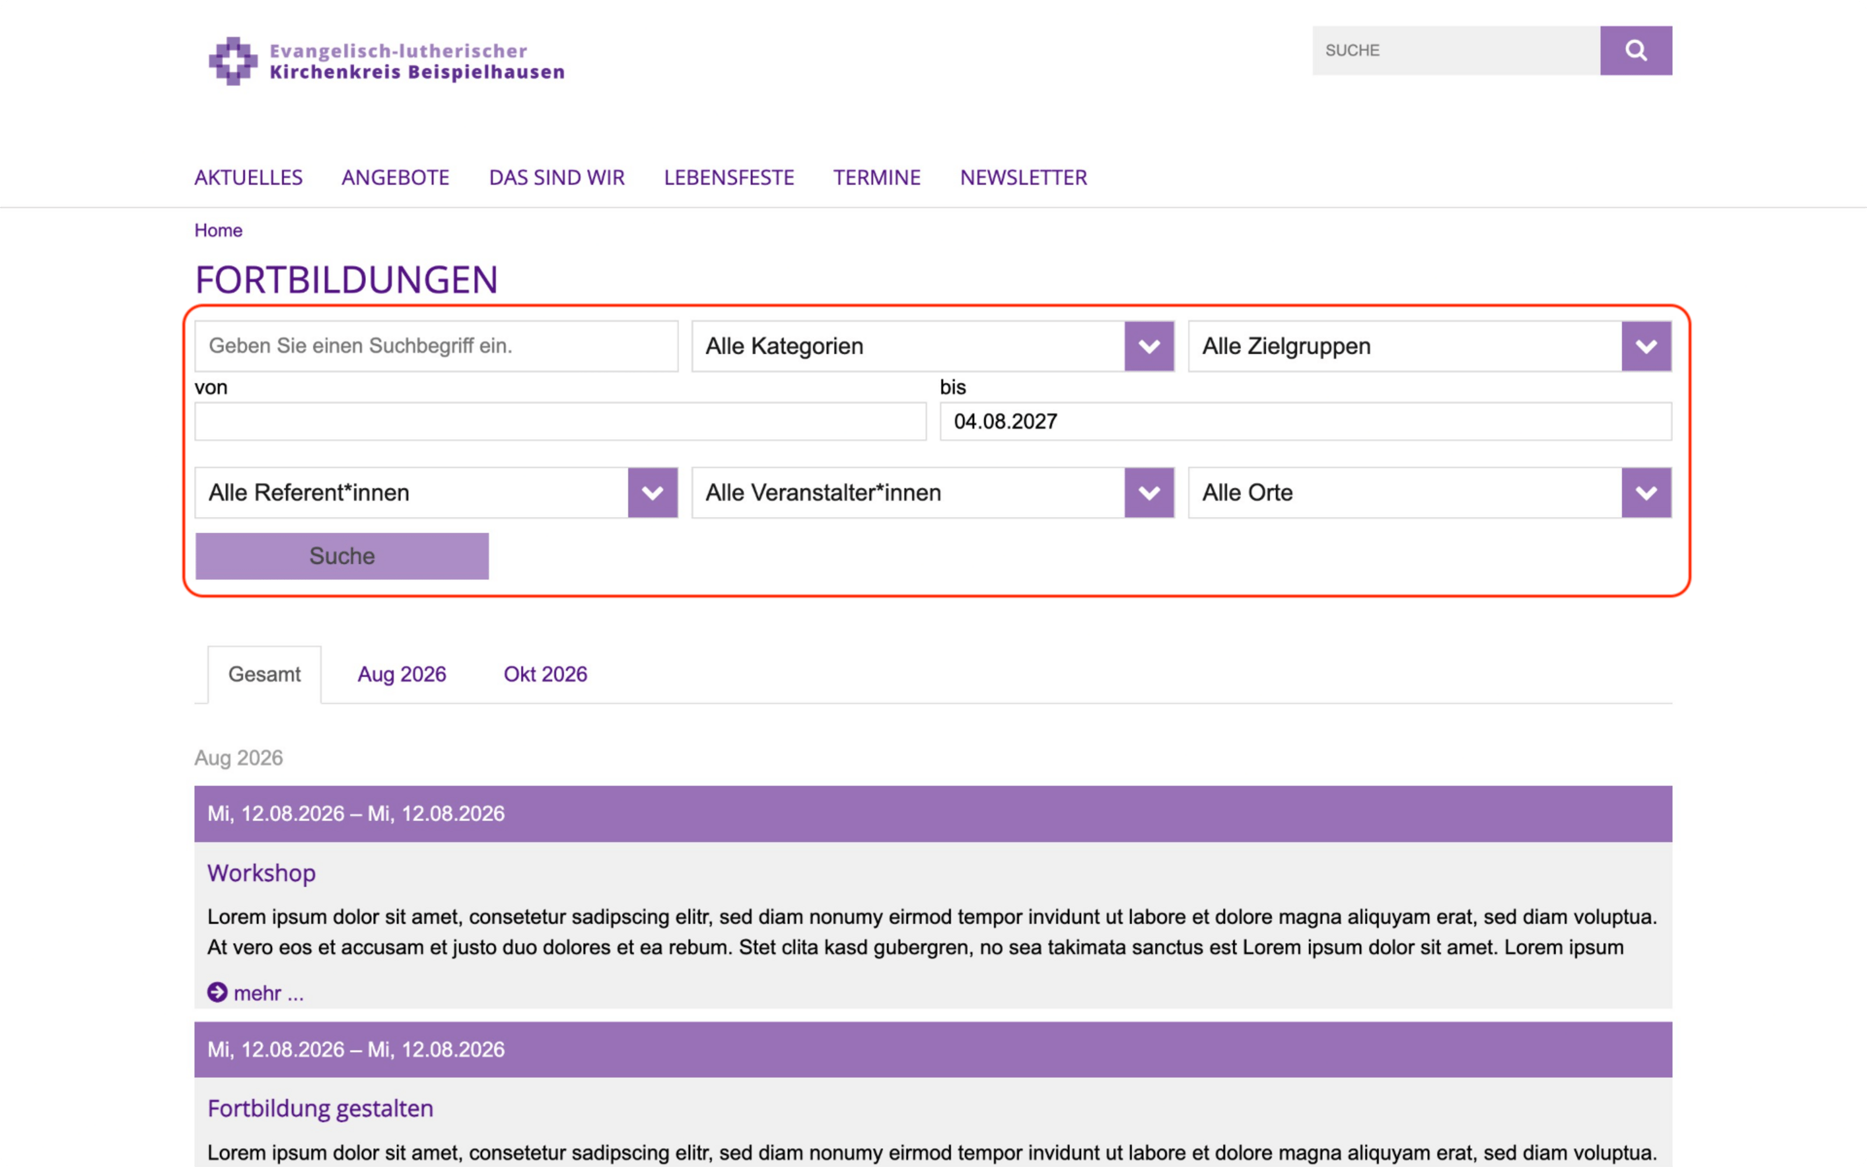This screenshot has height=1167, width=1867.
Task: Click the Lorem ipsum description under Workshop
Action: pyautogui.click(x=932, y=932)
